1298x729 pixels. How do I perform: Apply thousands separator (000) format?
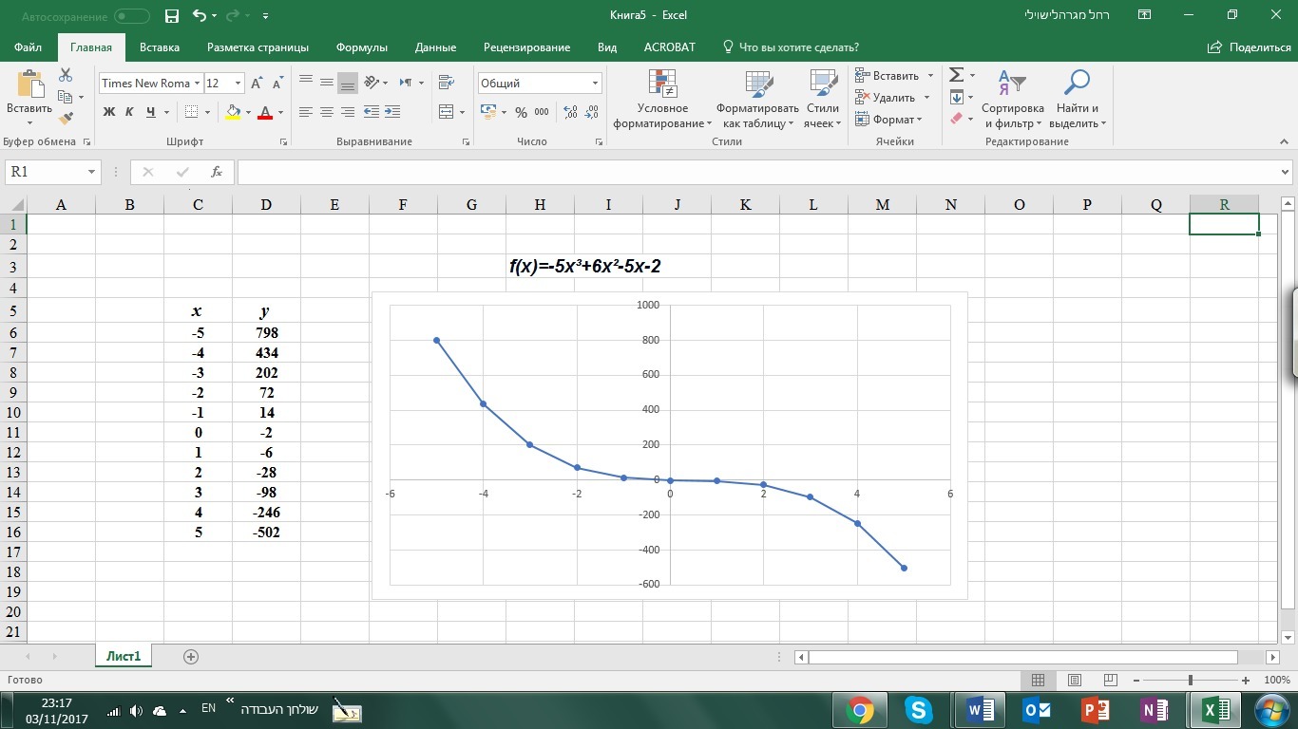(542, 112)
